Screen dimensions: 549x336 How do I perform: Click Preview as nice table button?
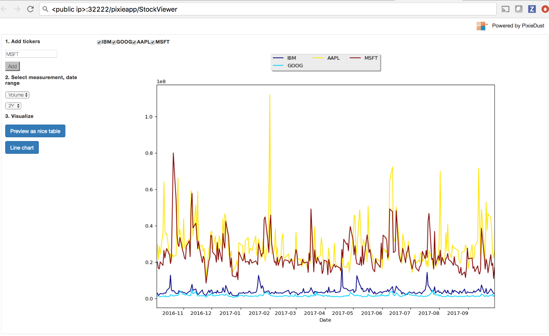[x=35, y=131]
